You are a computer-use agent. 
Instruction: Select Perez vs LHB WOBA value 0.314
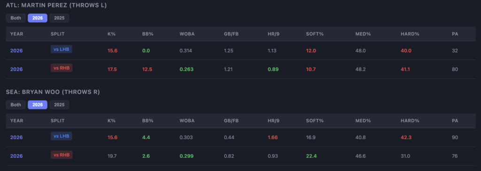(x=186, y=51)
